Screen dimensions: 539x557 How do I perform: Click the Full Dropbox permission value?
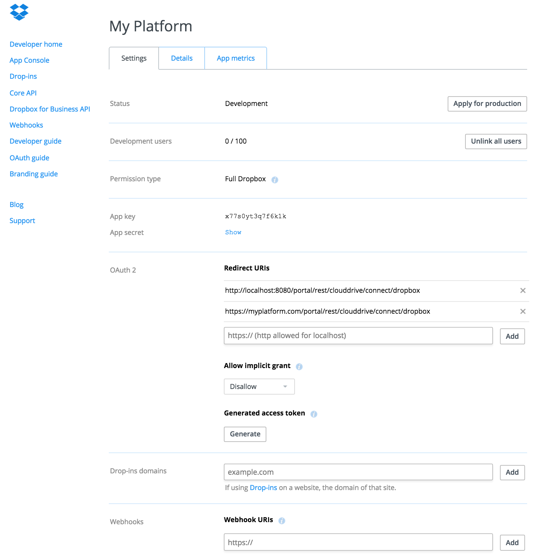pos(245,179)
